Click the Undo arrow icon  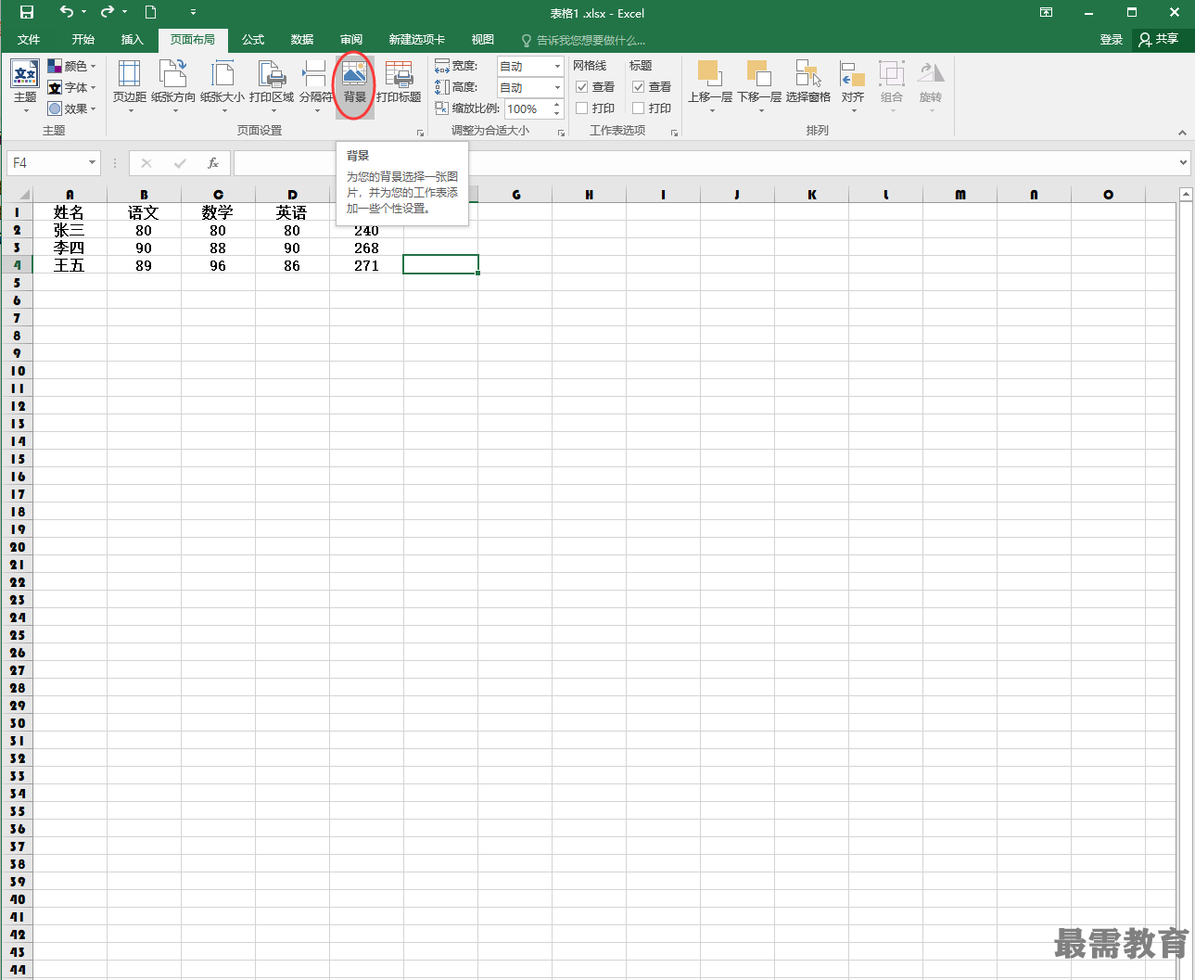tap(66, 12)
